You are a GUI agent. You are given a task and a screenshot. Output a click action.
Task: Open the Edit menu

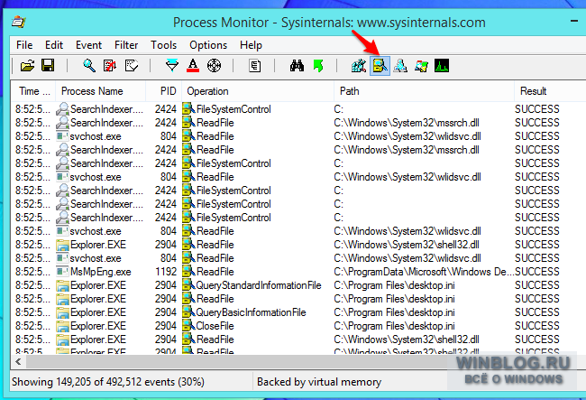(54, 45)
